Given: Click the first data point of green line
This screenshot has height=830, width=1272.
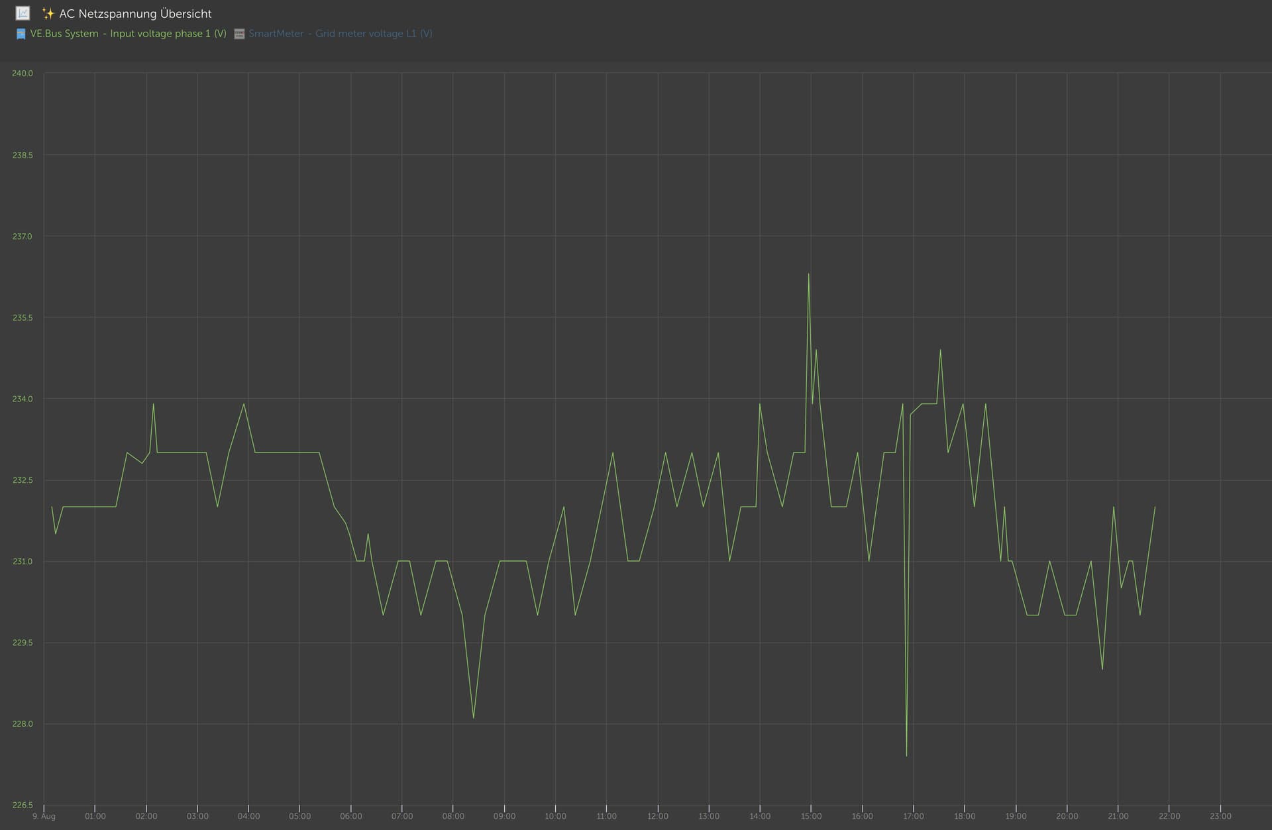Looking at the screenshot, I should 52,507.
